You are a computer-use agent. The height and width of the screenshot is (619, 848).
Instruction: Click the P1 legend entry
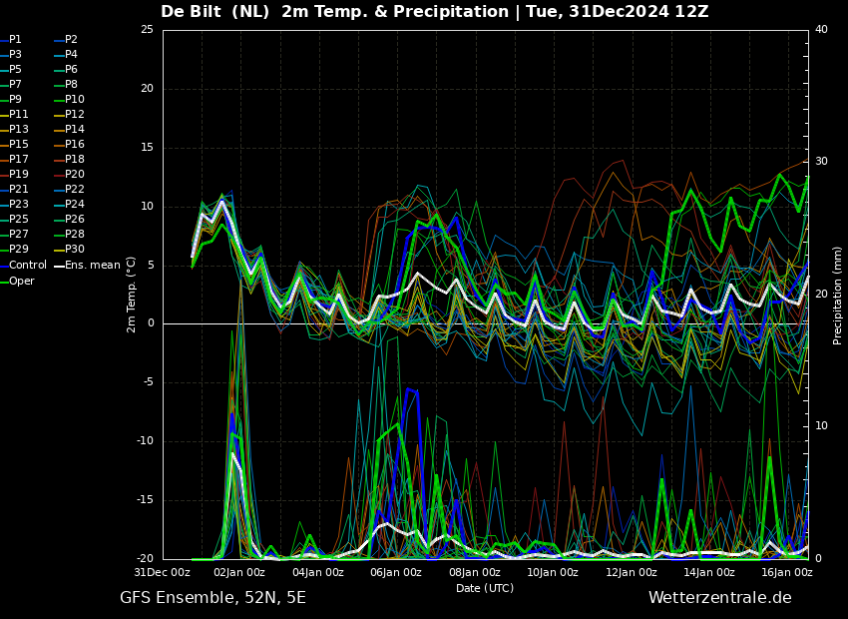(x=11, y=40)
